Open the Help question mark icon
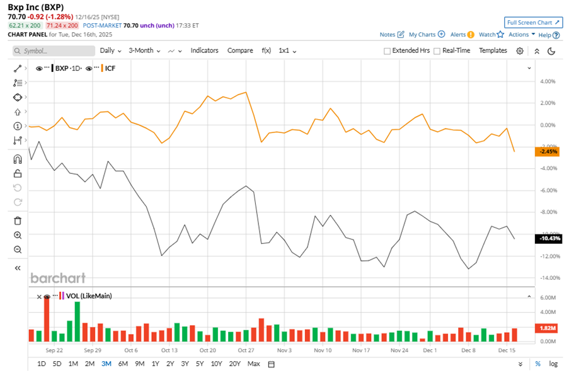Screen dimensions: 569x375 tap(556, 35)
